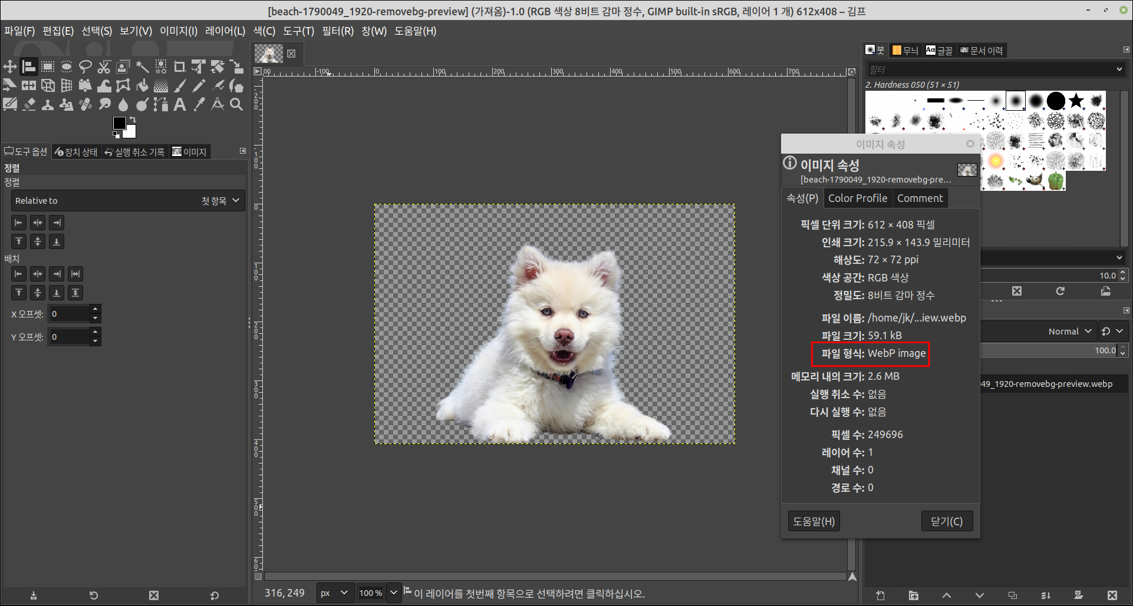The height and width of the screenshot is (606, 1133).
Task: Click the green pepper brush thumbnail
Action: [1056, 180]
